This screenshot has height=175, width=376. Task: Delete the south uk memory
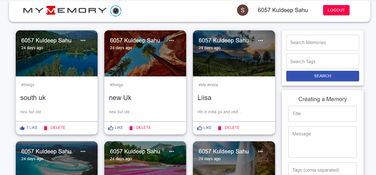click(x=54, y=128)
